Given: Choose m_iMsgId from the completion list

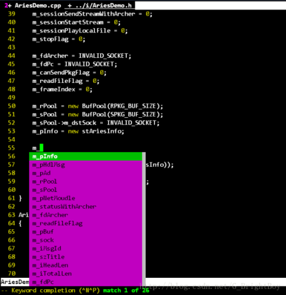Looking at the screenshot, I should click(x=85, y=249).
